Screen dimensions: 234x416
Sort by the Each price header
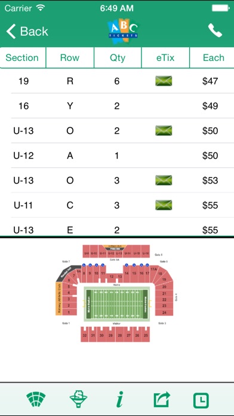pyautogui.click(x=213, y=57)
